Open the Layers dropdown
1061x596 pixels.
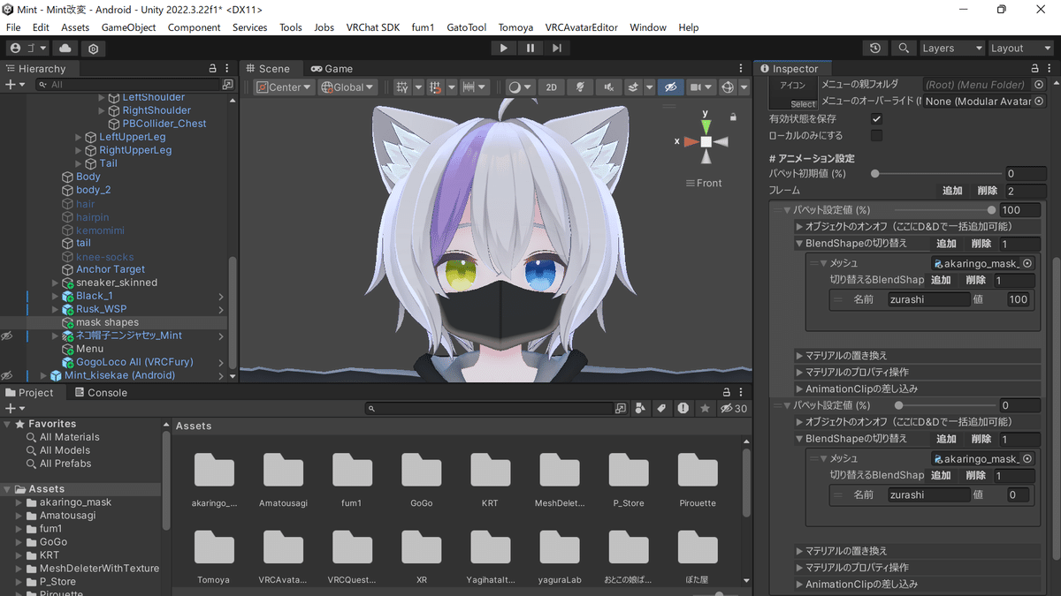951,49
